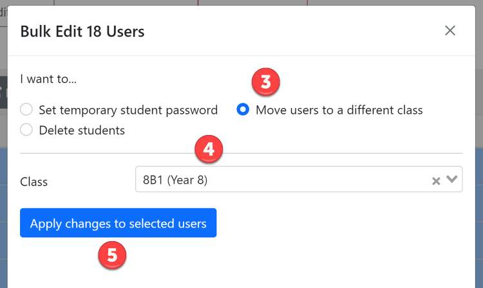The height and width of the screenshot is (288, 483).
Task: Clear the selected class with the x icon
Action: [x=436, y=181]
